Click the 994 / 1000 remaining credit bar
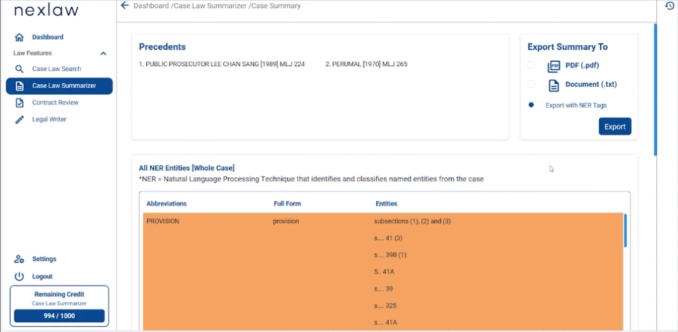 pyautogui.click(x=59, y=315)
